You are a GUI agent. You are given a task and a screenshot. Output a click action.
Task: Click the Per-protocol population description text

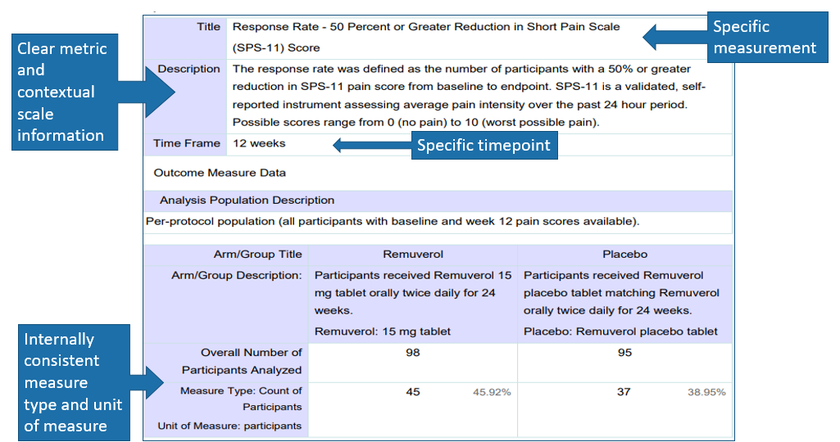(x=392, y=221)
